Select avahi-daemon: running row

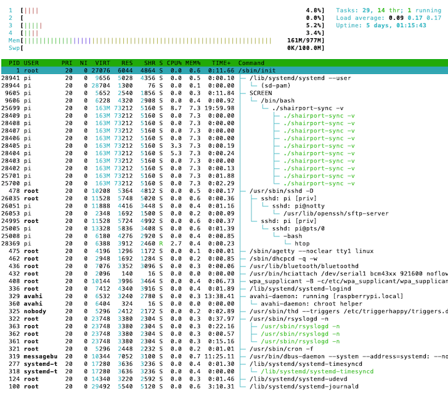tap(224, 296)
